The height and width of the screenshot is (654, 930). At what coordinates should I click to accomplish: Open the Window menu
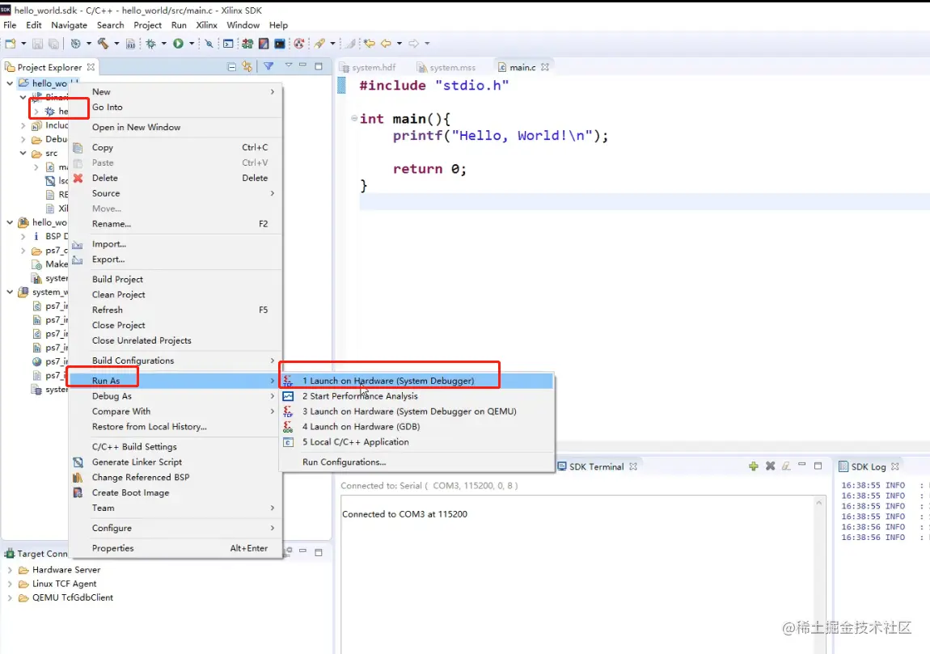pyautogui.click(x=243, y=25)
